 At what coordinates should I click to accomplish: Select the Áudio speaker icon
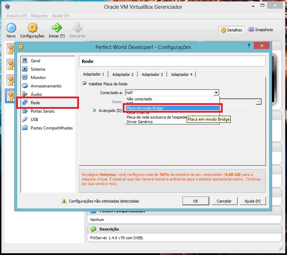25,94
